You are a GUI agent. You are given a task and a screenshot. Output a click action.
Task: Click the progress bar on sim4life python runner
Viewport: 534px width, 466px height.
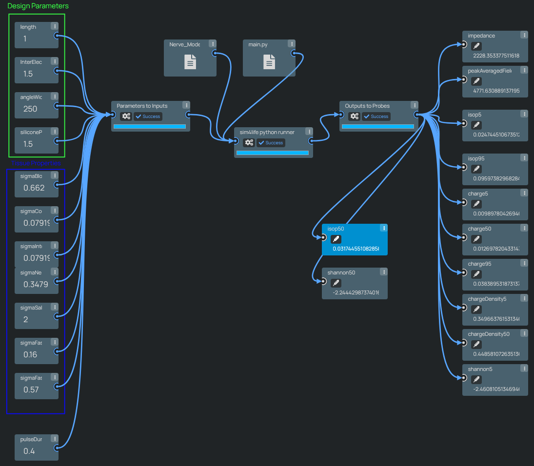coord(274,153)
